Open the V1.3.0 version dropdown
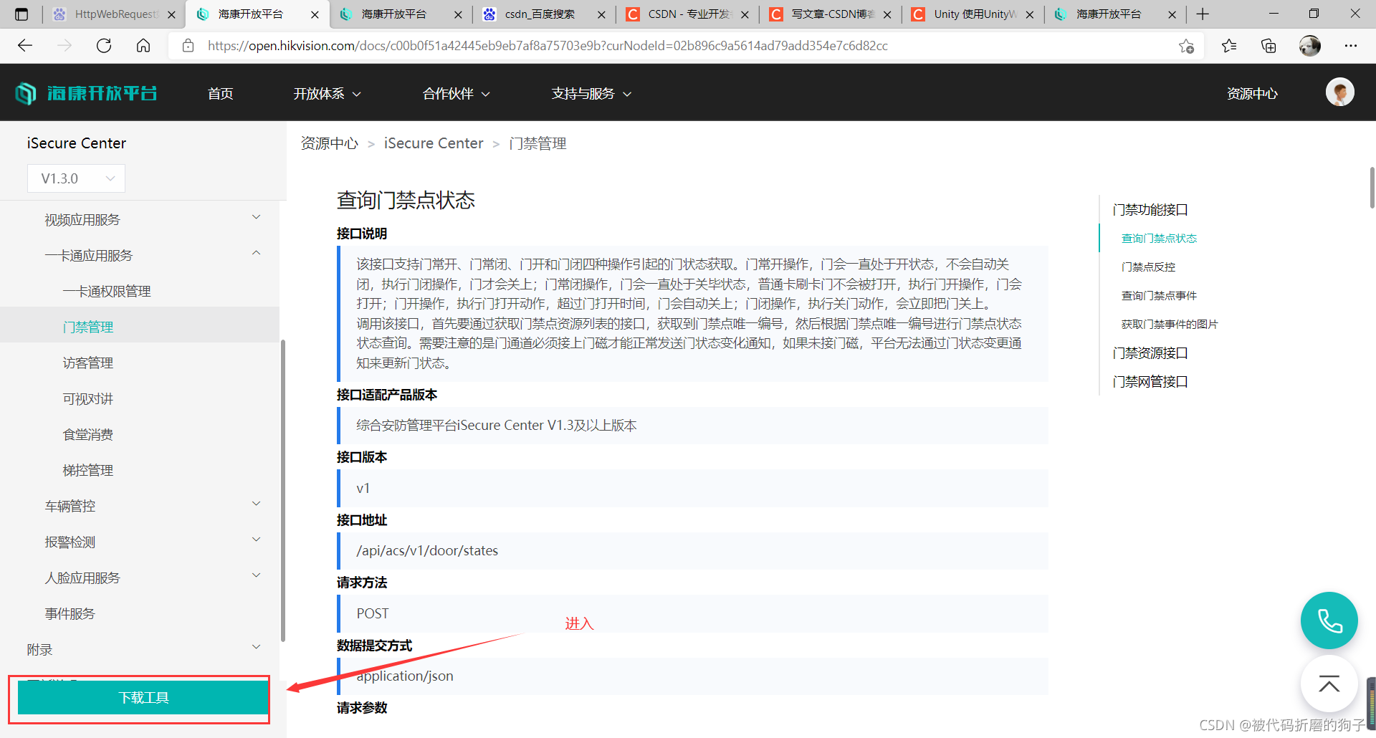The image size is (1376, 738). pyautogui.click(x=77, y=178)
